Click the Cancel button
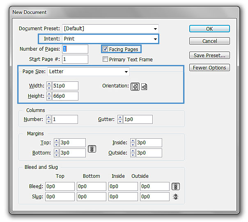 [209, 41]
